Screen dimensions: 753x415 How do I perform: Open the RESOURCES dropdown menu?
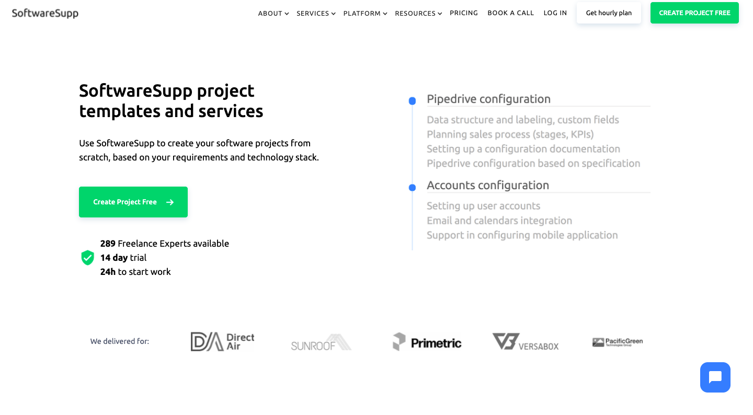click(418, 13)
